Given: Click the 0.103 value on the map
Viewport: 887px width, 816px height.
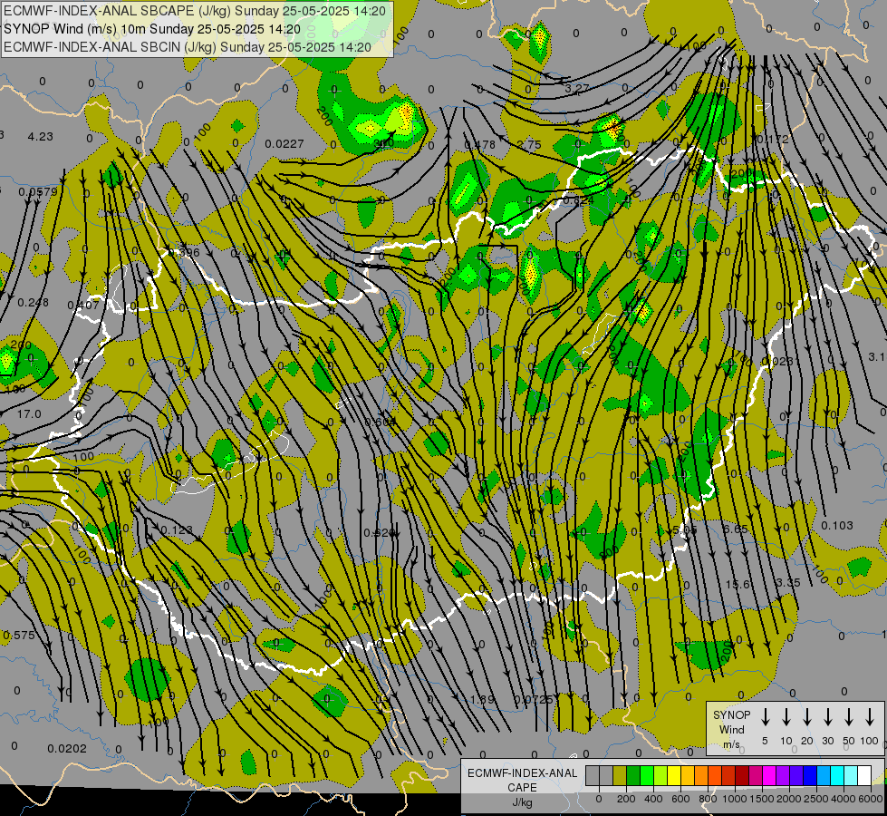Looking at the screenshot, I should (836, 526).
